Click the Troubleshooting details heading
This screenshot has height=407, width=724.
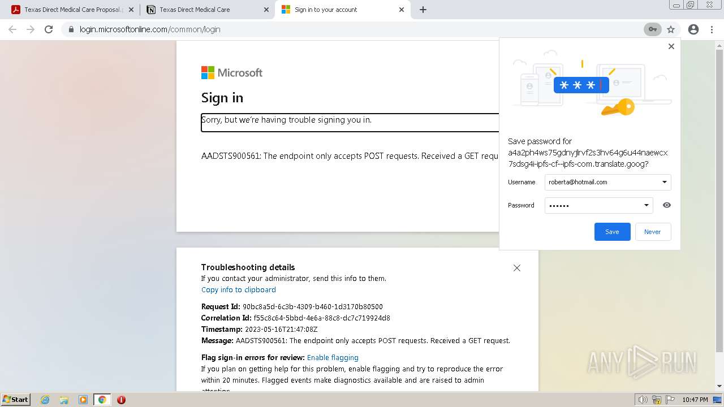[248, 267]
